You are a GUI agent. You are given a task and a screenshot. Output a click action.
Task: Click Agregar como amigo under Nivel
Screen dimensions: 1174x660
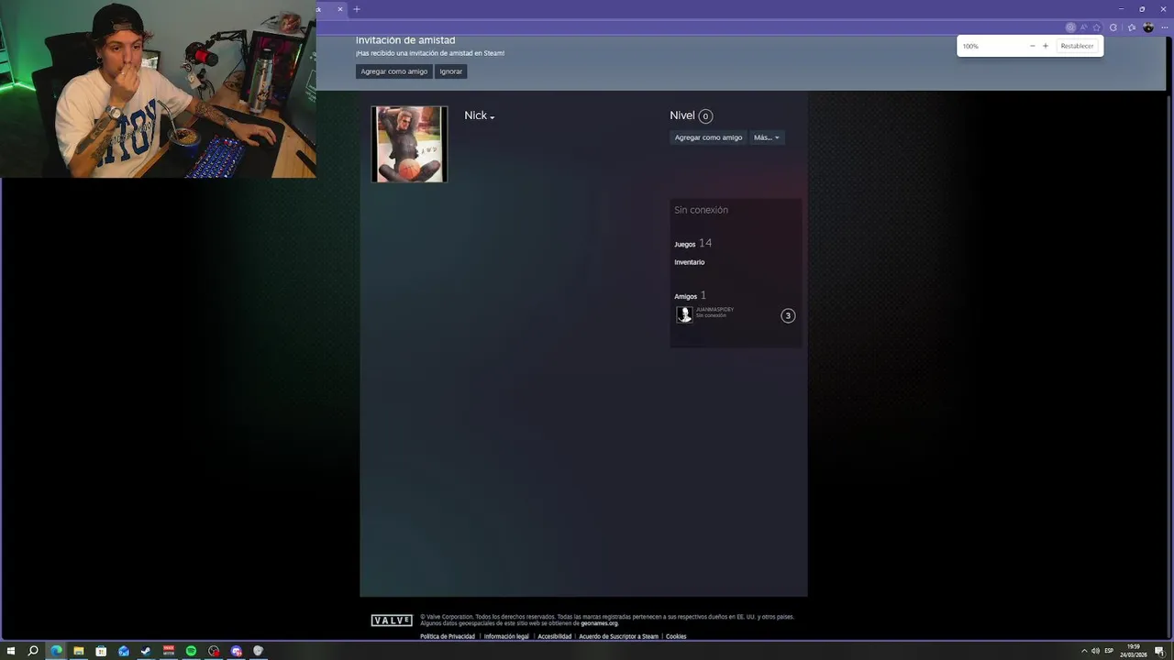point(708,137)
